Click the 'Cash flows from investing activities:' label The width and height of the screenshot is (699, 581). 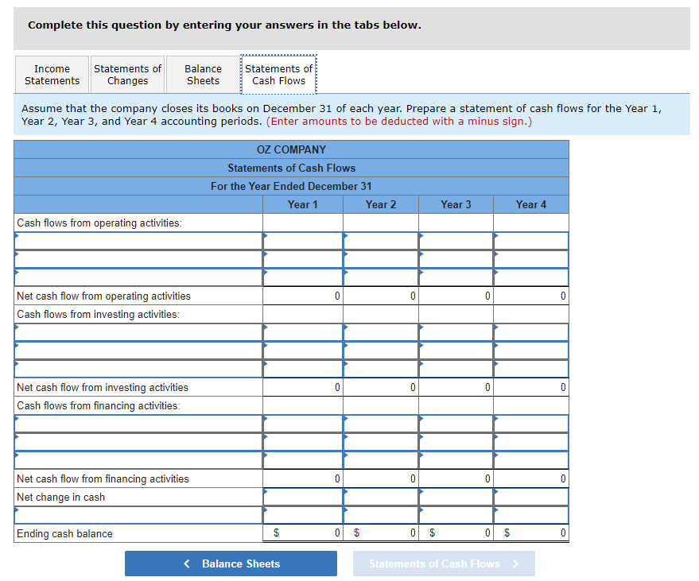pos(98,314)
